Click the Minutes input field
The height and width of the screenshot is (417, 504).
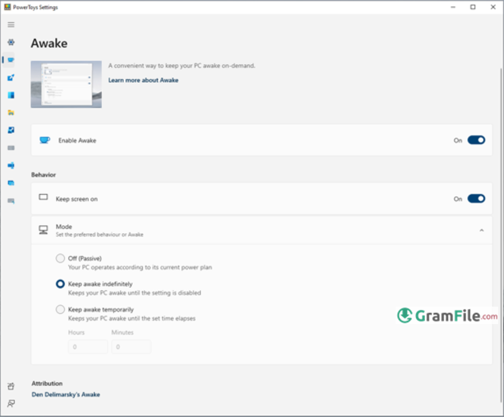[131, 347]
